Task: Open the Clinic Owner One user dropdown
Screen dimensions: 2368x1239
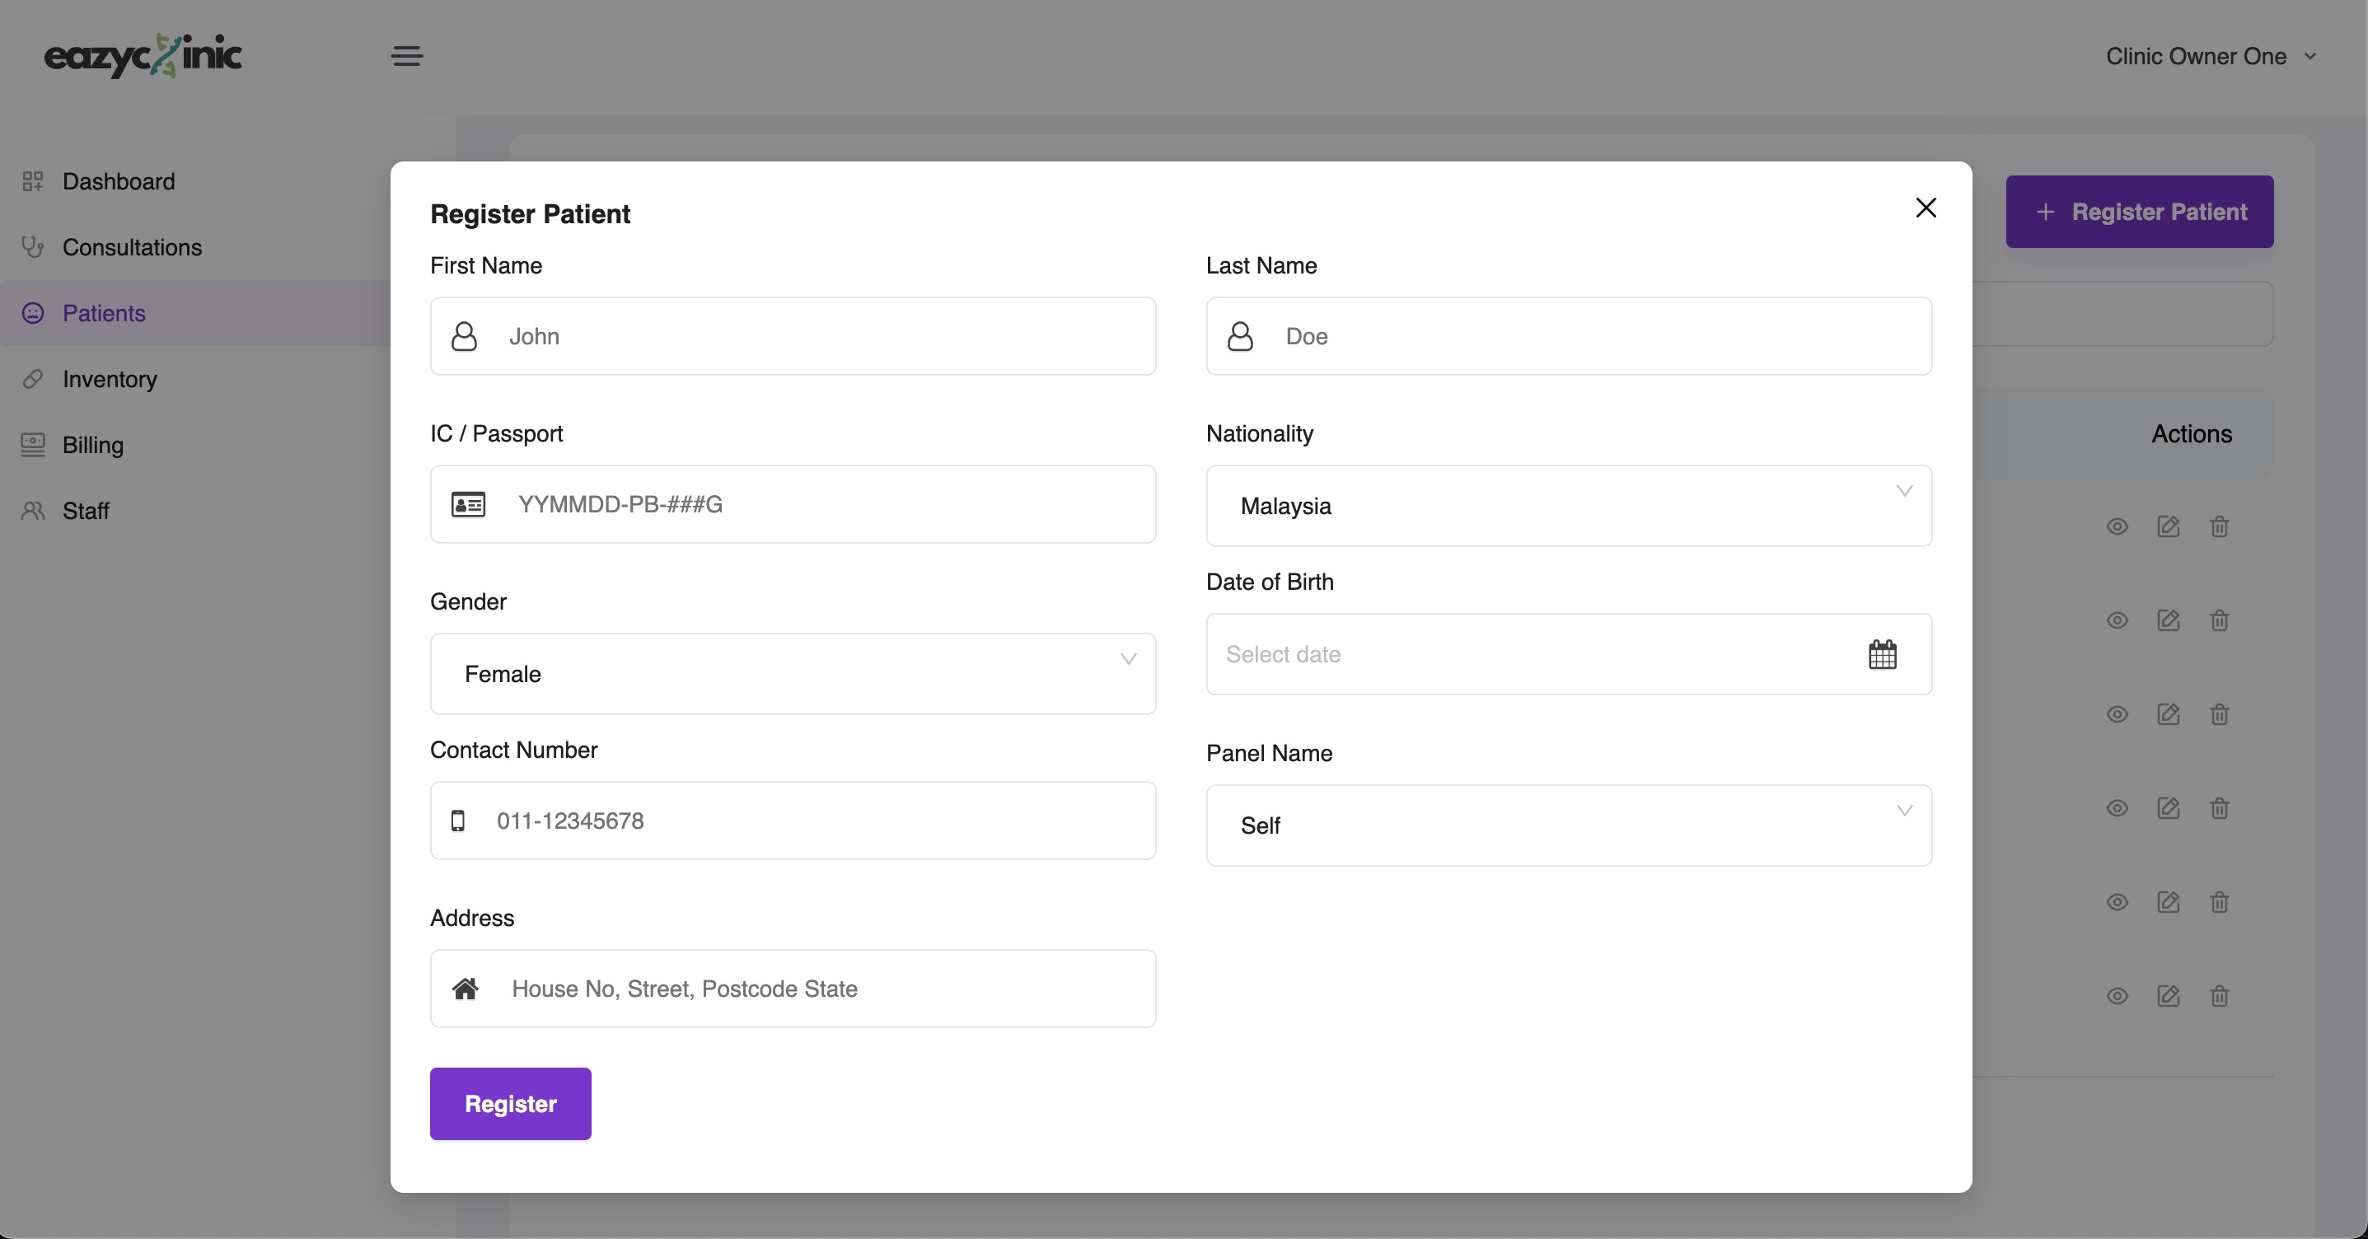Action: pos(2210,56)
